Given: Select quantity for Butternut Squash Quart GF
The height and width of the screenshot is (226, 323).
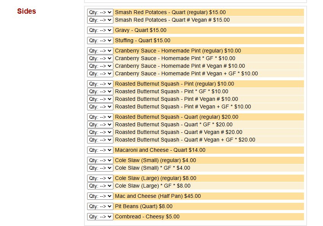Looking at the screenshot, I should point(100,124).
